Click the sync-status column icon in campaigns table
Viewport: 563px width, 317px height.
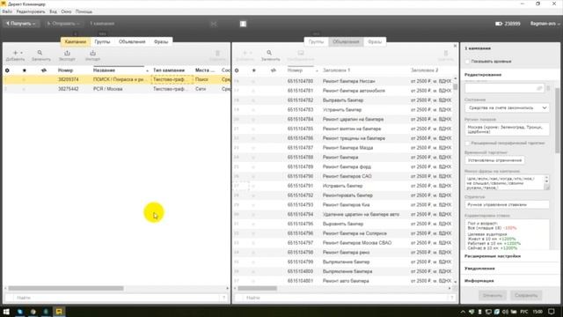pyautogui.click(x=44, y=70)
